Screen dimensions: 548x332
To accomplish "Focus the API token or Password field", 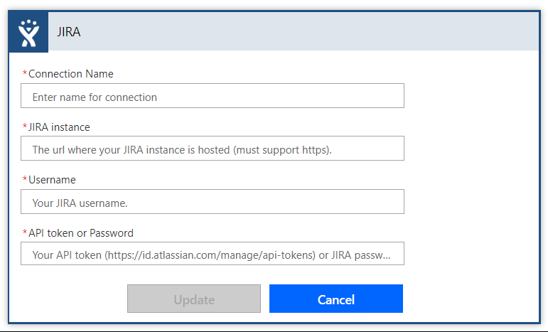I will (213, 254).
